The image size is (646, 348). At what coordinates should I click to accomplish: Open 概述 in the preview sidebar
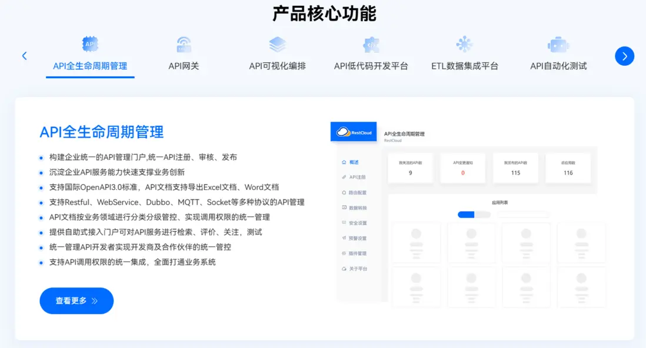[x=350, y=162]
